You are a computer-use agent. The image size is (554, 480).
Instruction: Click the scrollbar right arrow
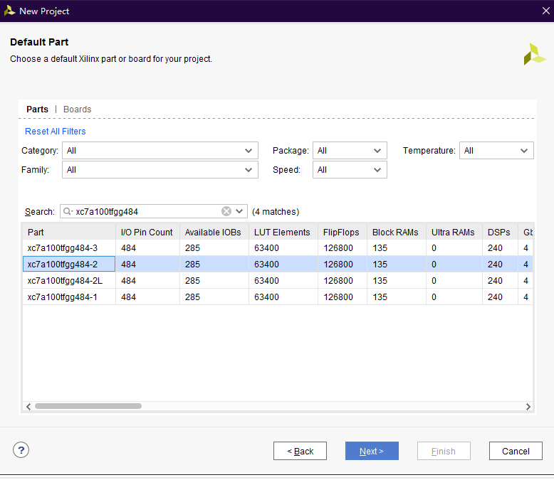[x=528, y=407]
